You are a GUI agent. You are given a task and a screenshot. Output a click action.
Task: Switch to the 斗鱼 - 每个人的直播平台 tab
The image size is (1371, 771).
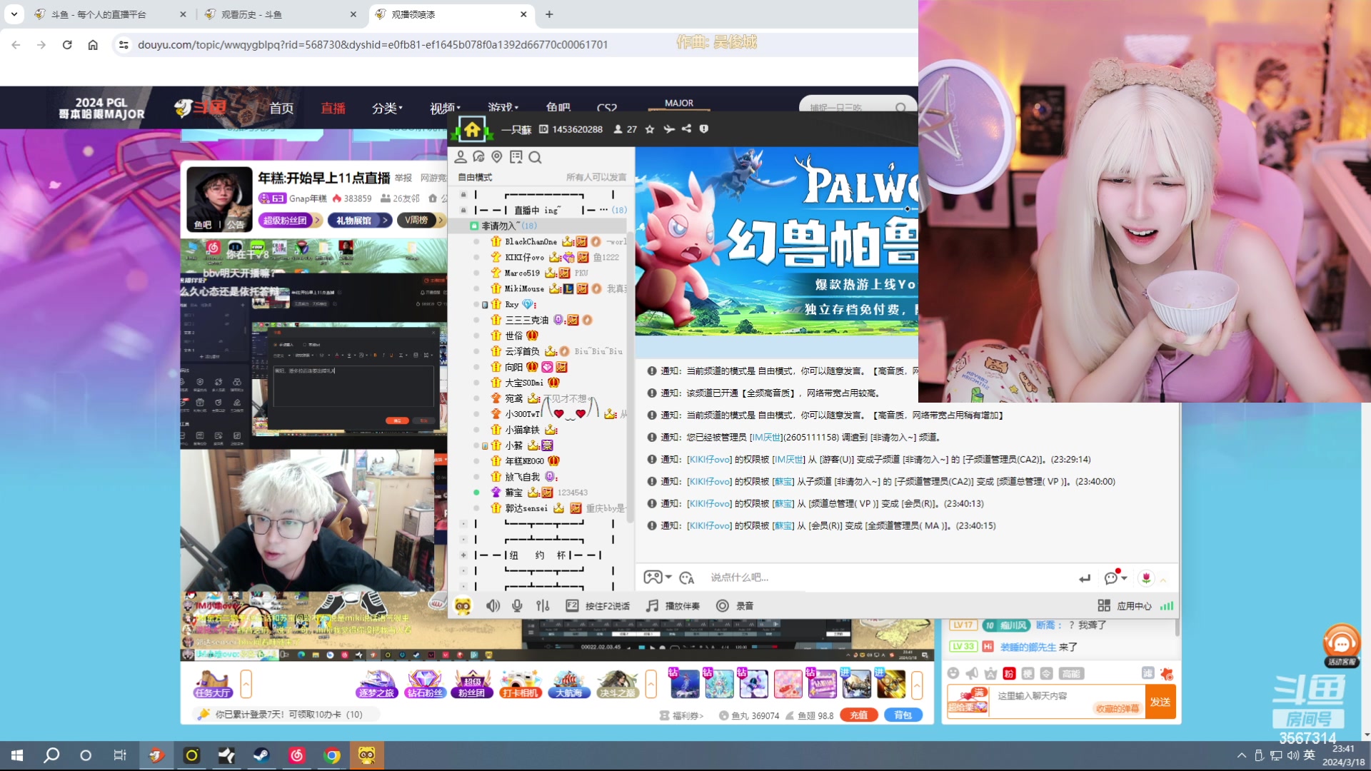click(x=110, y=14)
